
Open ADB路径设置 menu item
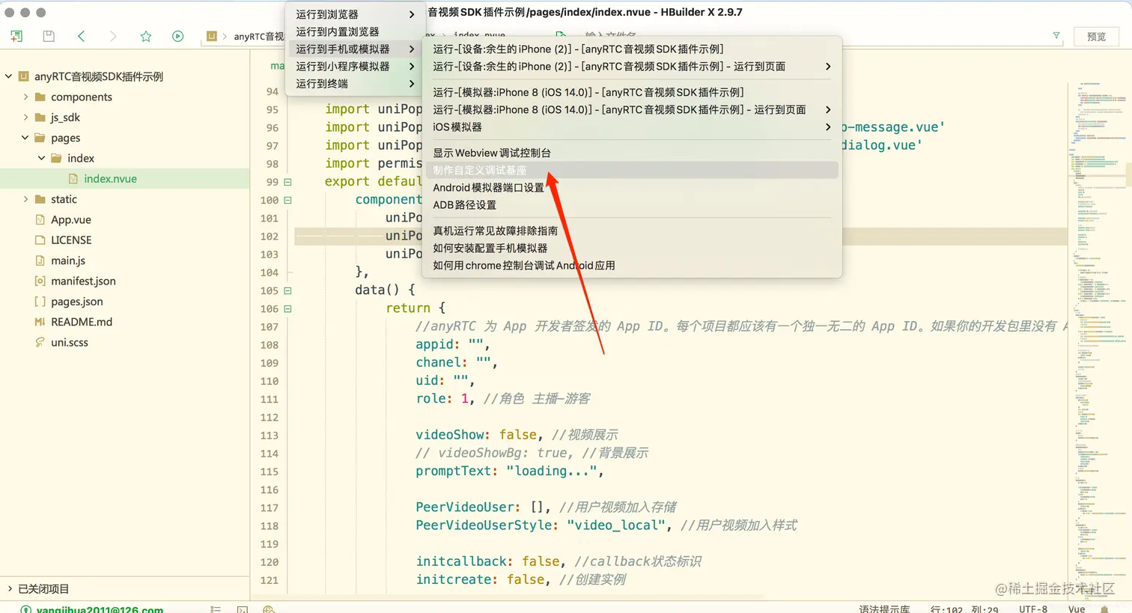(x=632, y=205)
